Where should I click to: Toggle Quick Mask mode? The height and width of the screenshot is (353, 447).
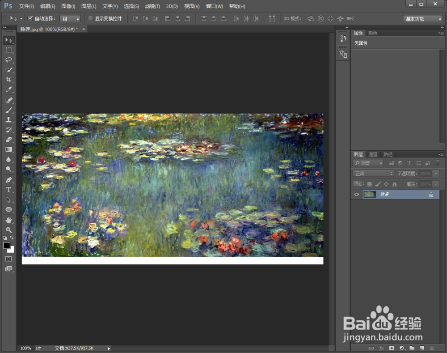pos(8,259)
